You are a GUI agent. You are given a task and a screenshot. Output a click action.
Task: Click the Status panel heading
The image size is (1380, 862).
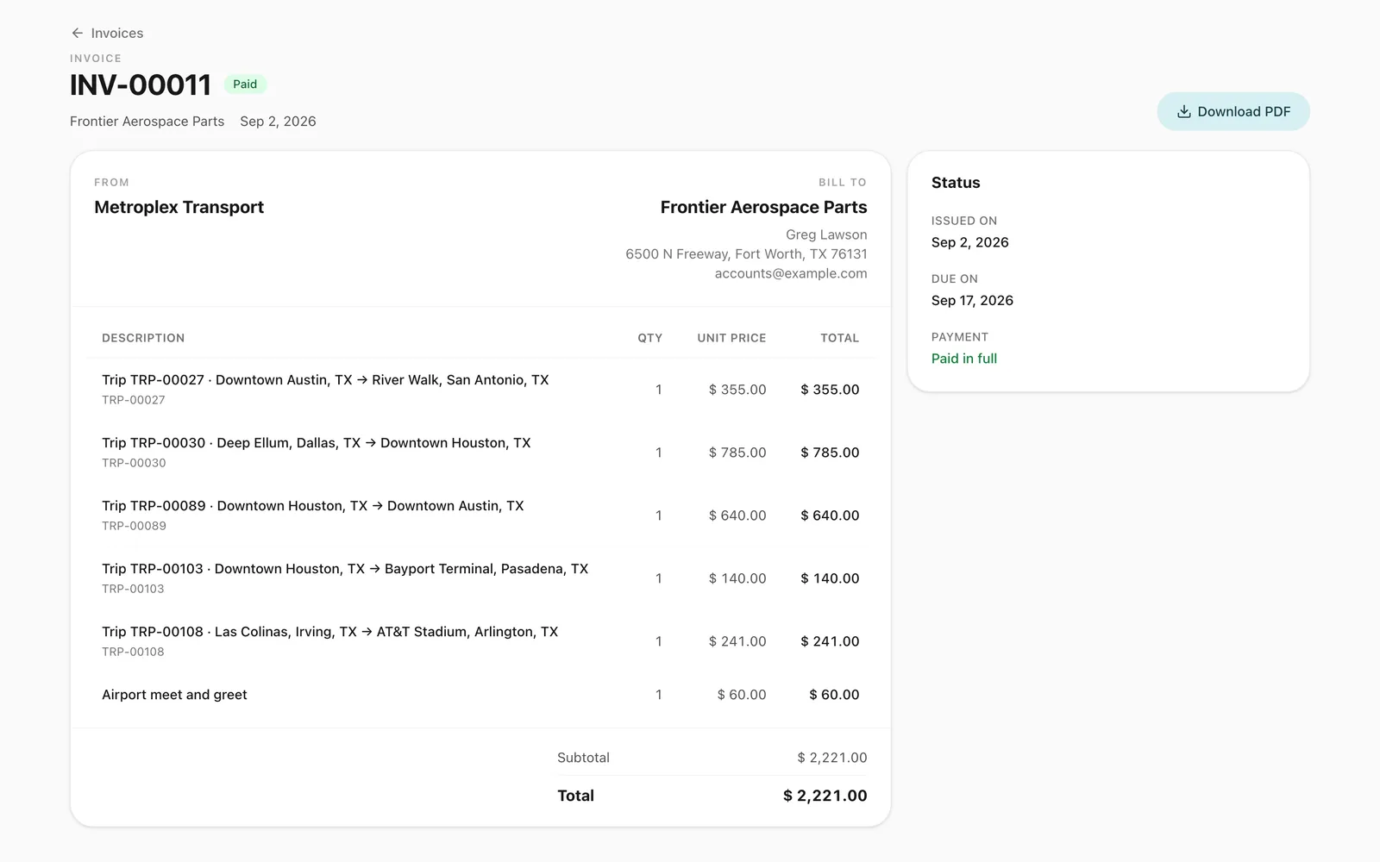click(x=956, y=183)
